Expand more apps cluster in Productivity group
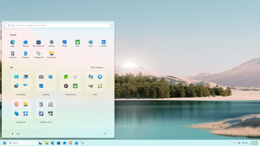Viewport: 260px width, 146px height. (x=25, y=113)
